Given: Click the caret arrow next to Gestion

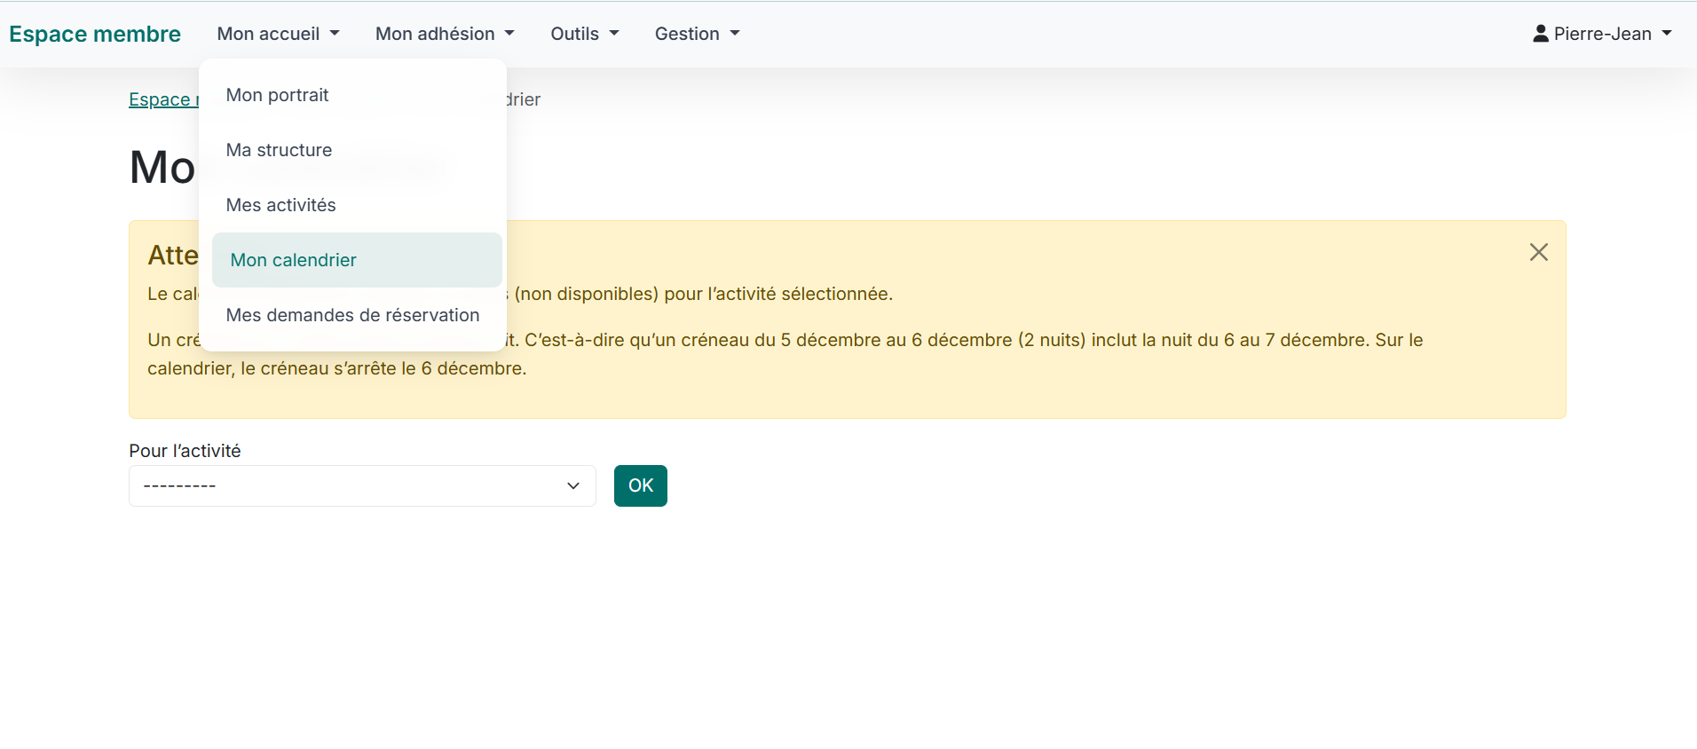Looking at the screenshot, I should tap(735, 34).
